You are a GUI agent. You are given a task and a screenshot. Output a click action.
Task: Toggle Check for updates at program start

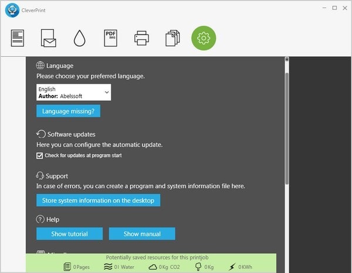tap(39, 156)
